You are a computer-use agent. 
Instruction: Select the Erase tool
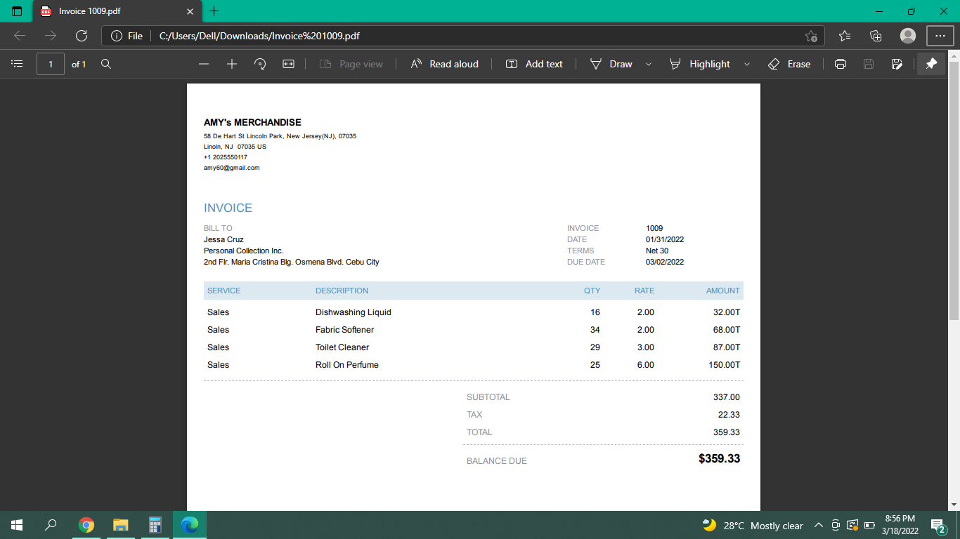coord(789,64)
